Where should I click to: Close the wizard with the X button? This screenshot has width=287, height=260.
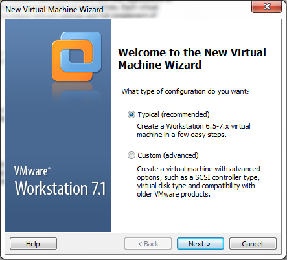[x=266, y=6]
